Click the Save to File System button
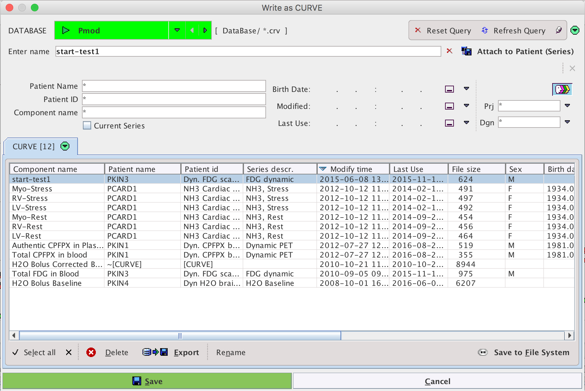Image resolution: width=585 pixels, height=391 pixels. [x=524, y=352]
